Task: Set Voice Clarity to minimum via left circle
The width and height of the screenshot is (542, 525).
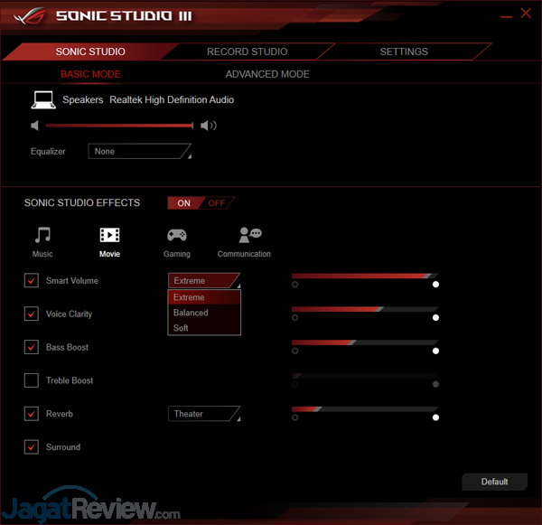Action: [294, 317]
